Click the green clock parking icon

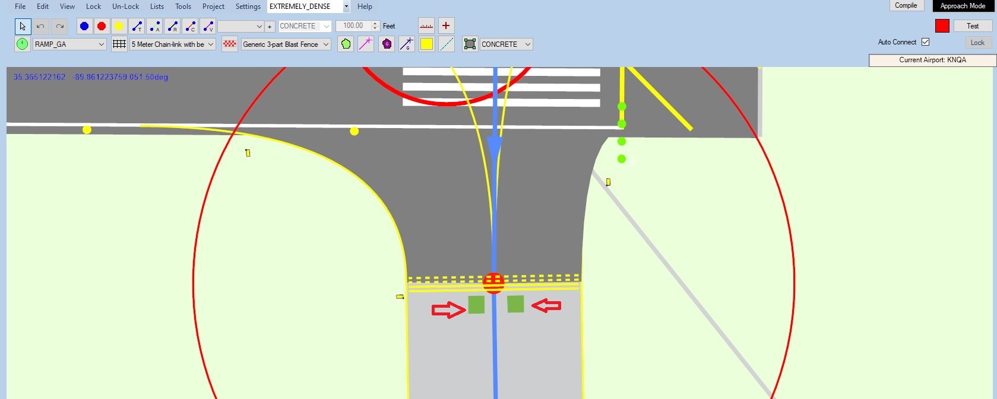click(x=22, y=44)
